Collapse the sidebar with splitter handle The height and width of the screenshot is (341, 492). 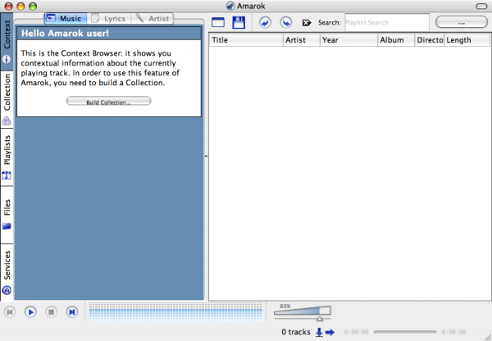tap(206, 156)
